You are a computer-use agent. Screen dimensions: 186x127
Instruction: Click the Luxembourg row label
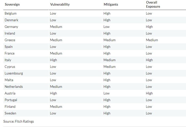14,73
